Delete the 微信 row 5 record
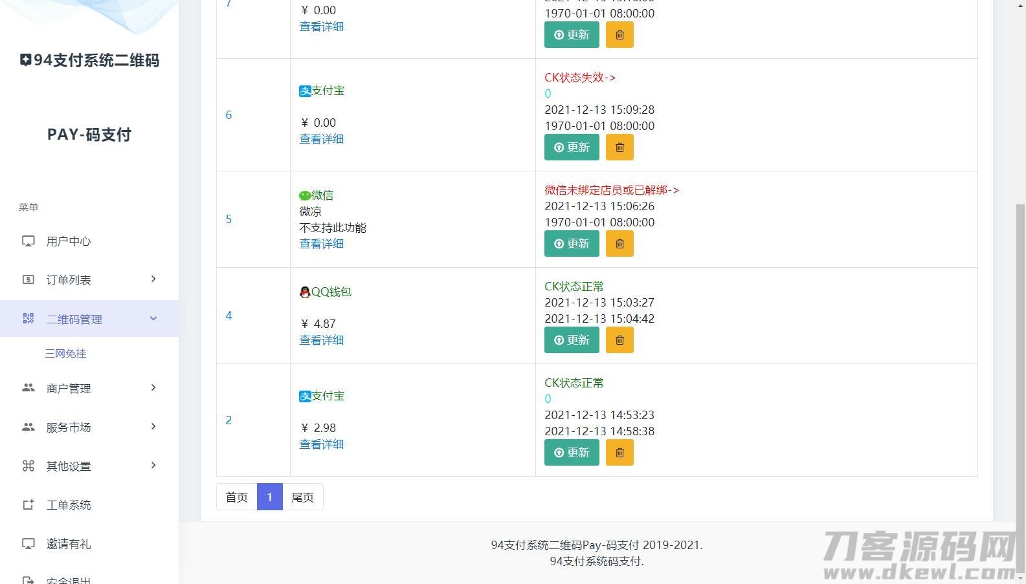Image resolution: width=1026 pixels, height=584 pixels. (619, 244)
